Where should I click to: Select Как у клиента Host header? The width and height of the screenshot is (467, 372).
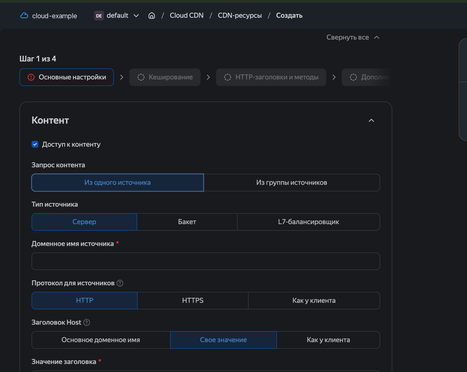[x=328, y=340]
